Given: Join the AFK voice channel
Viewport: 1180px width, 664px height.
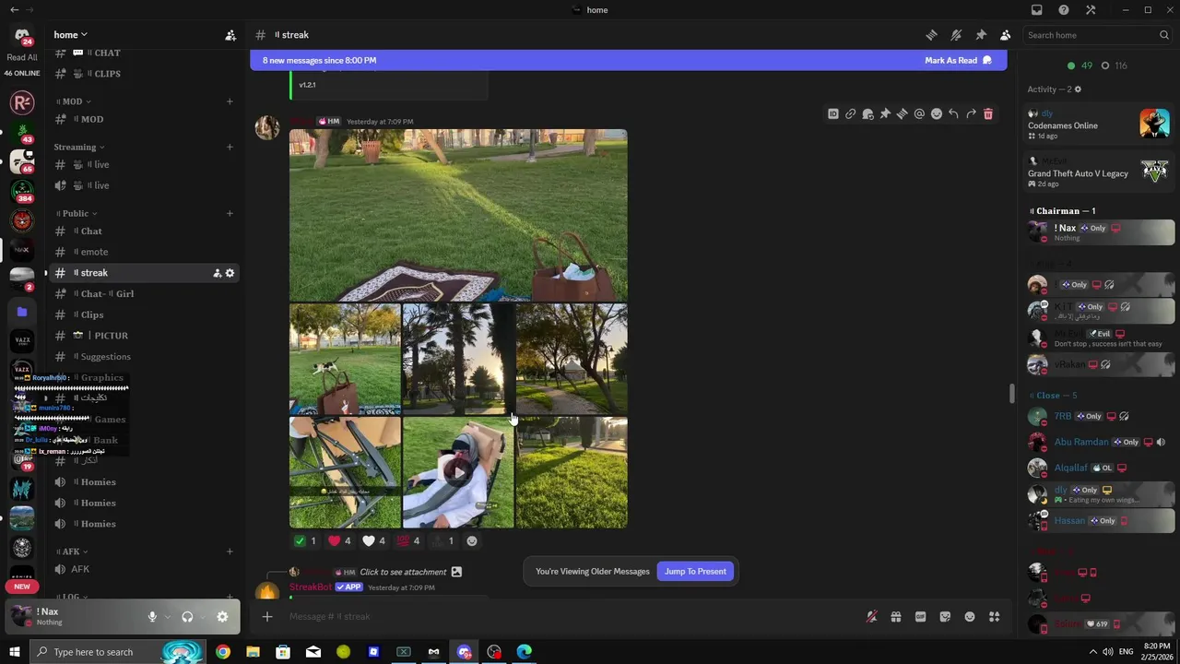Looking at the screenshot, I should [x=143, y=569].
